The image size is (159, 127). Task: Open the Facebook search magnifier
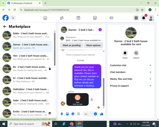pyautogui.click(x=13, y=18)
